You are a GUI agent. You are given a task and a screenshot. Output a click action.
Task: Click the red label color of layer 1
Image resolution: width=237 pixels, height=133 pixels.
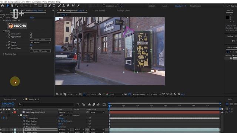pos(15,112)
